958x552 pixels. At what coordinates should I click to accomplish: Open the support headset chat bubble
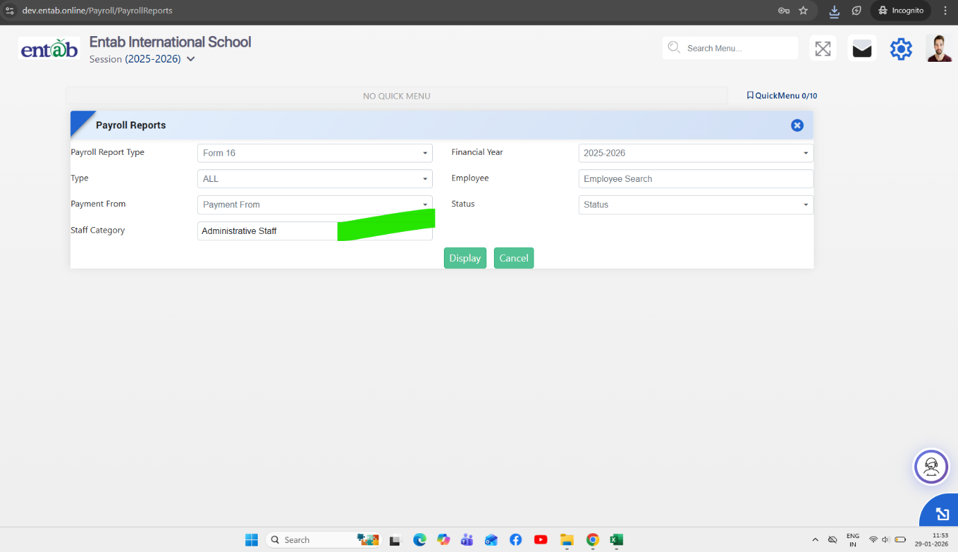[931, 467]
